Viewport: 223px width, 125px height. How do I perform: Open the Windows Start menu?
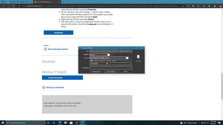click(x=3, y=123)
